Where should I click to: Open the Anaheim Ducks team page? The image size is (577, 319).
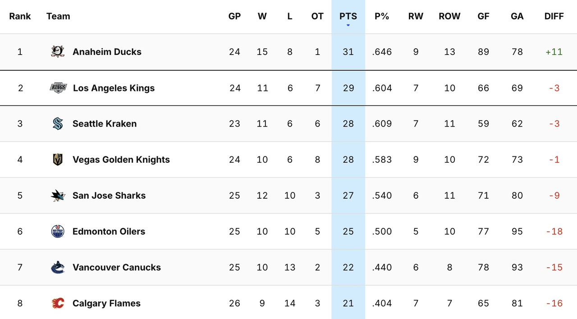(x=107, y=51)
